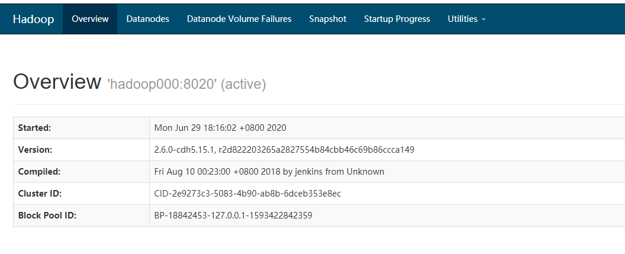This screenshot has height=254, width=625.
Task: Select the Started row label
Action: (35, 128)
